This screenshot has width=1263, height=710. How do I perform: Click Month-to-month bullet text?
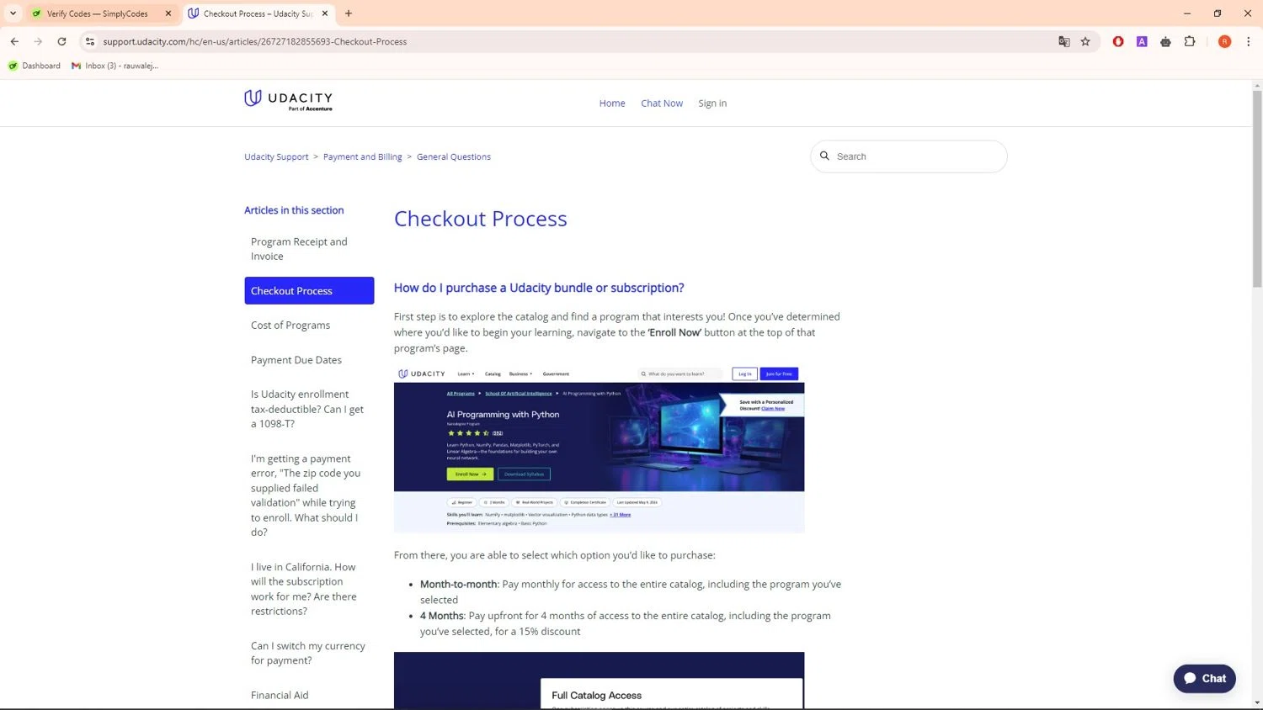tap(631, 591)
